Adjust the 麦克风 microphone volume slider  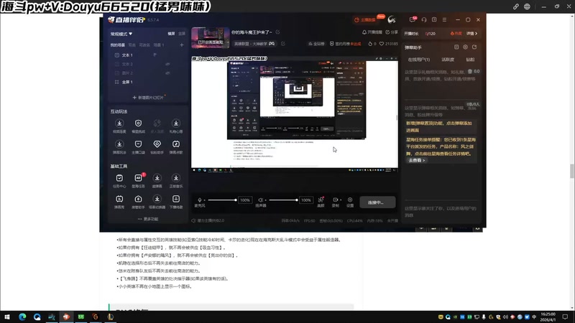point(222,200)
